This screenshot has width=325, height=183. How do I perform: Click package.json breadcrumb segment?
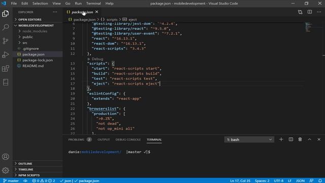pos(82,19)
